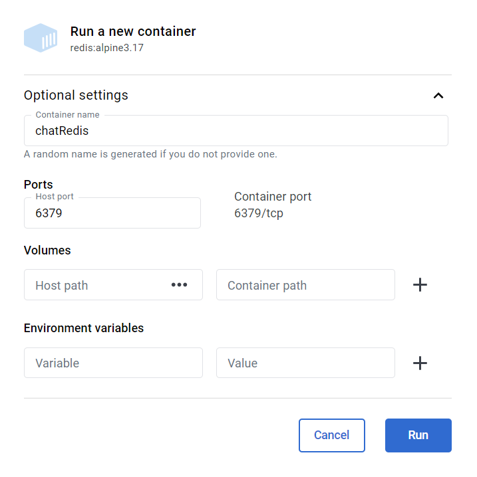Click the Host port field showing 6379
This screenshot has width=477, height=477.
(112, 213)
